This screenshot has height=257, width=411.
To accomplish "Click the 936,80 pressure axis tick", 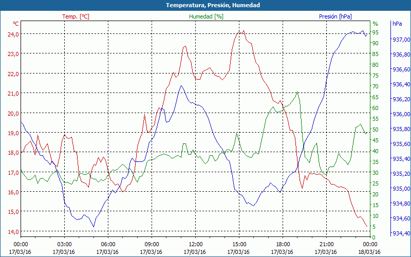I will (401, 54).
